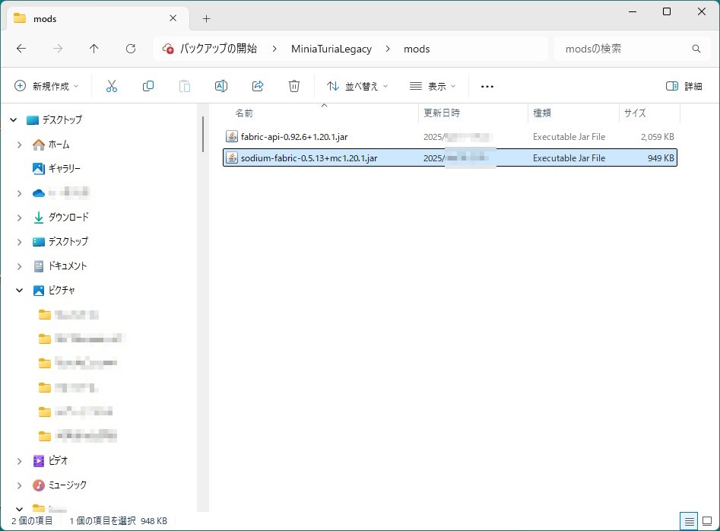Click the chevron after MiniaTuriaLegacy breadcrumb

pos(388,49)
